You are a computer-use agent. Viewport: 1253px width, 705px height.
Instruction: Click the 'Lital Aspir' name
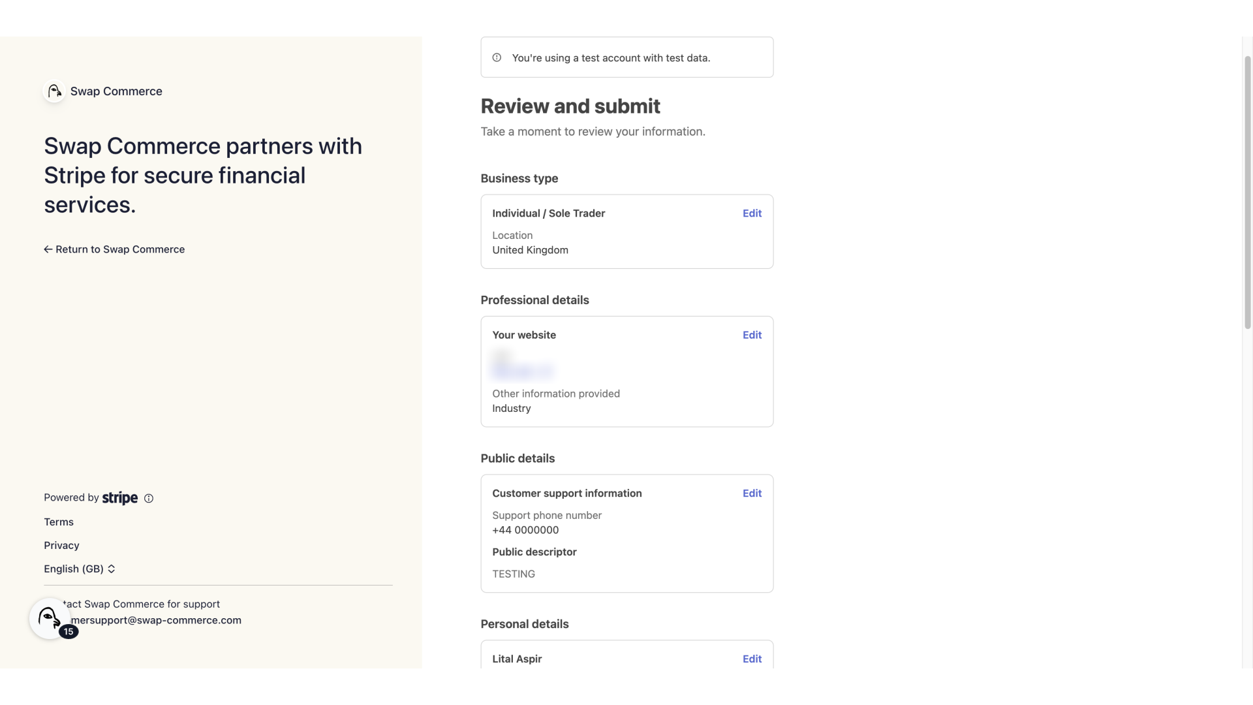pos(517,659)
